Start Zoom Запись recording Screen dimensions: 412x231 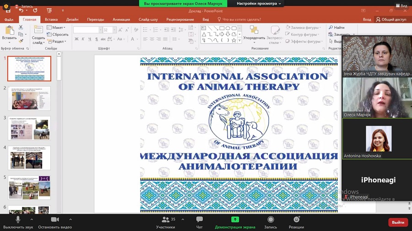coord(271,222)
